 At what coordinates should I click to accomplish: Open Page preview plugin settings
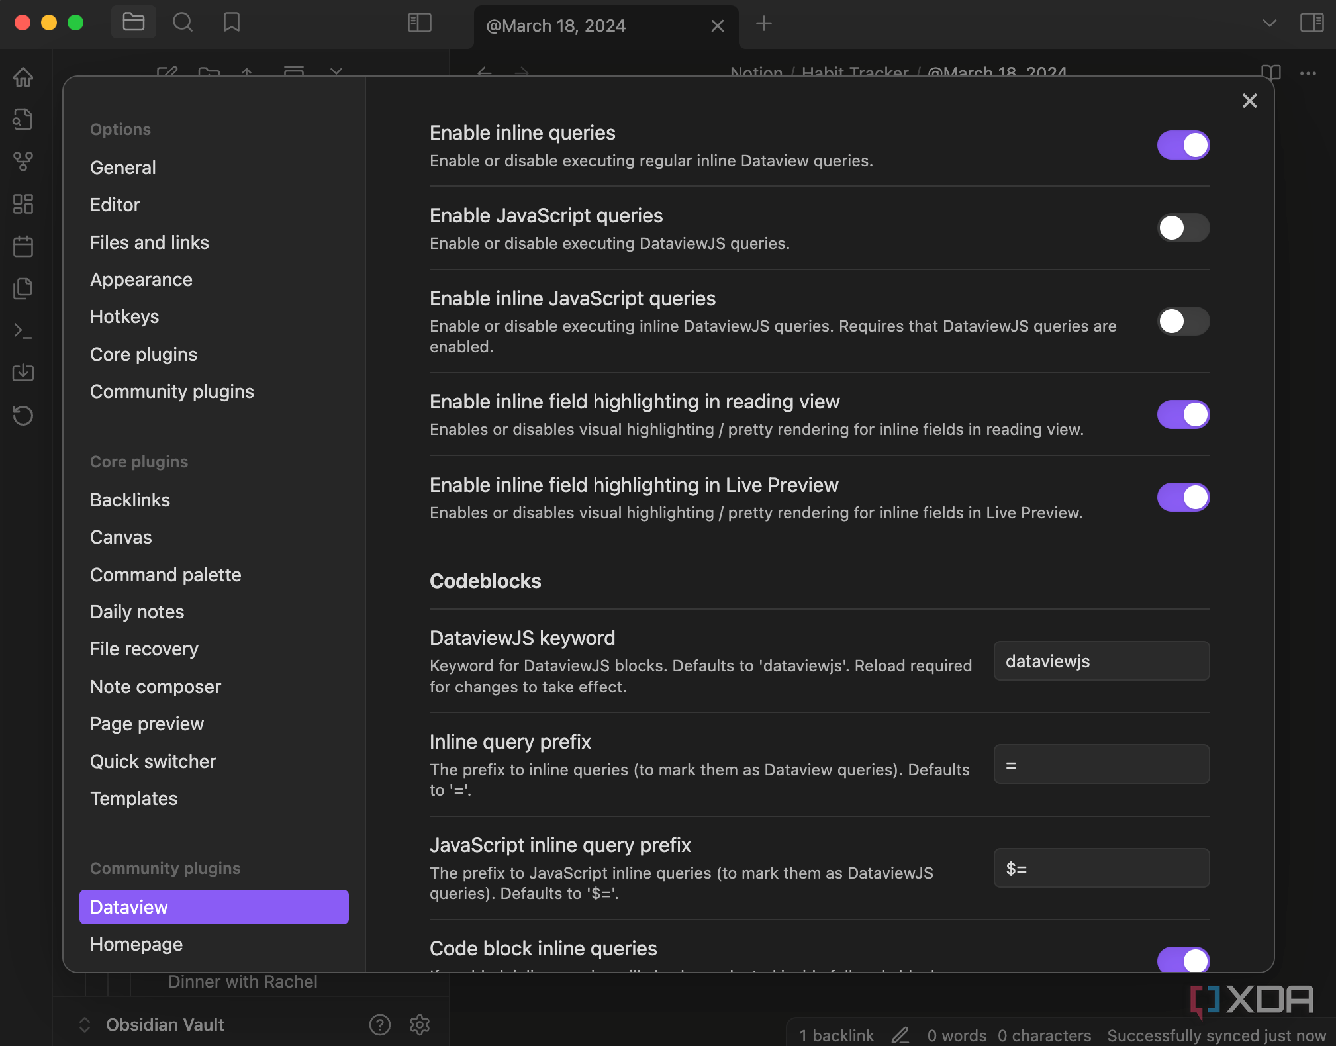tap(214, 724)
